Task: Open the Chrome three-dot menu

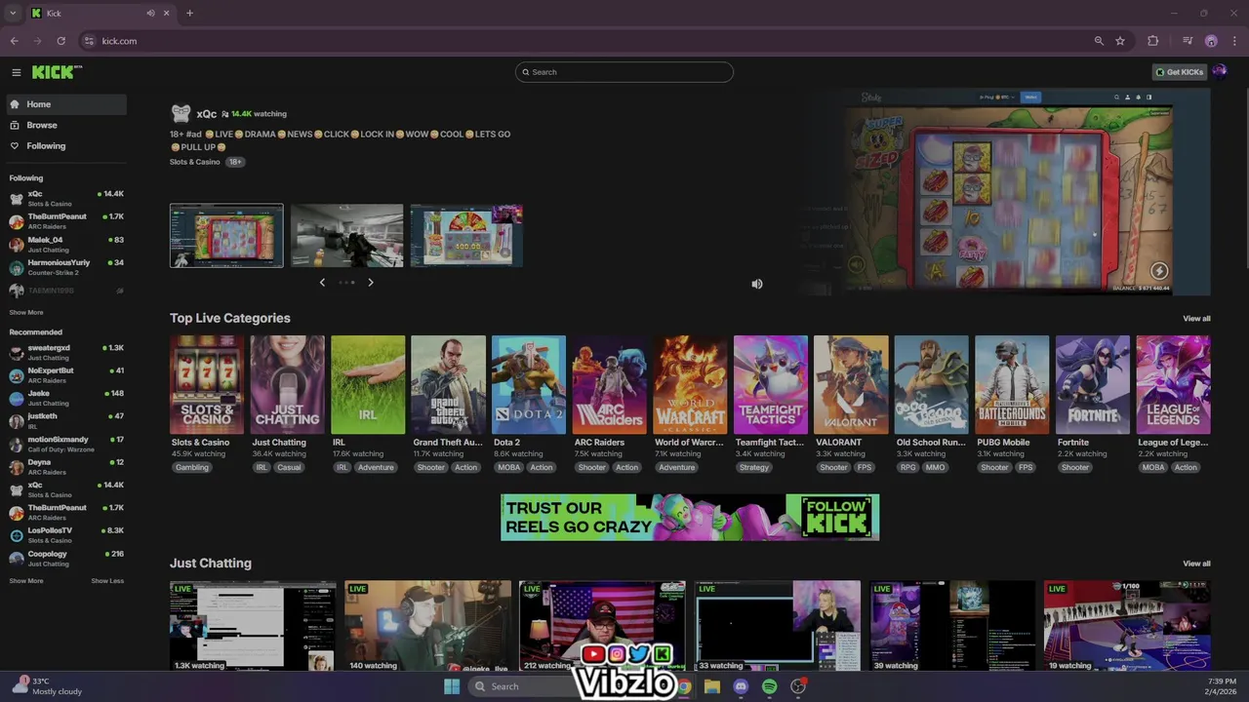Action: (1233, 41)
